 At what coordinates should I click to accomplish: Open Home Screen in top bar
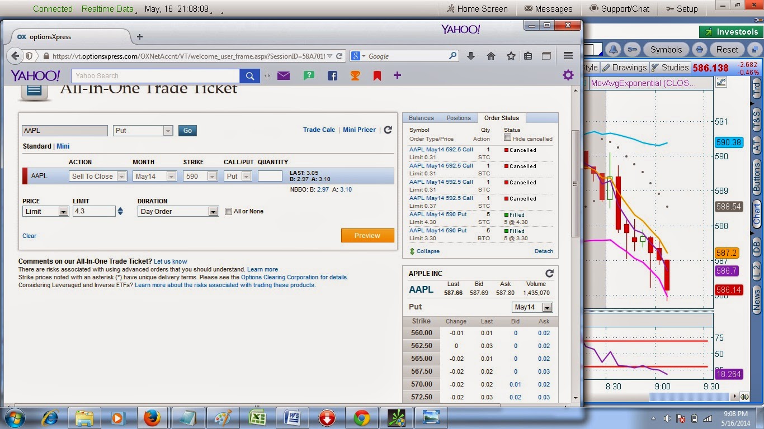477,9
